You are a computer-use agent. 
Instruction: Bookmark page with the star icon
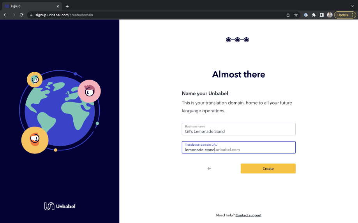pos(296,15)
